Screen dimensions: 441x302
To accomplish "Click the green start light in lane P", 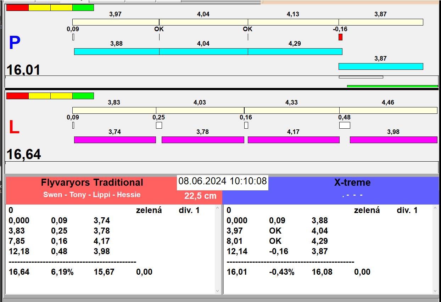I will click(x=83, y=7).
